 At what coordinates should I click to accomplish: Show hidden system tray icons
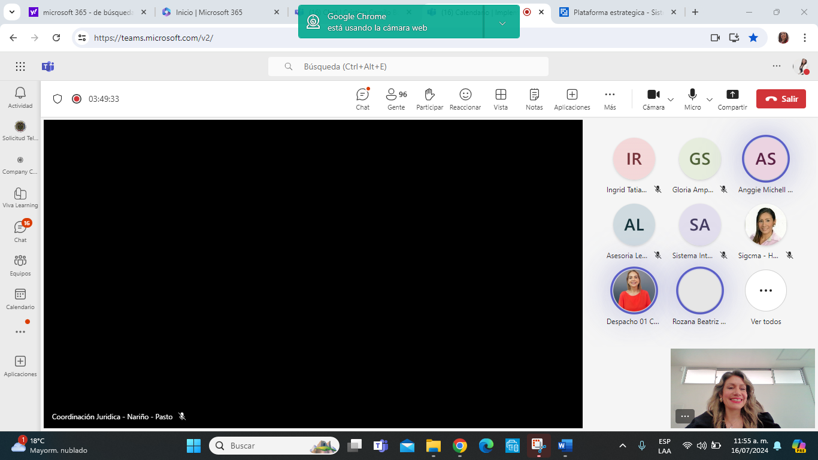click(623, 446)
